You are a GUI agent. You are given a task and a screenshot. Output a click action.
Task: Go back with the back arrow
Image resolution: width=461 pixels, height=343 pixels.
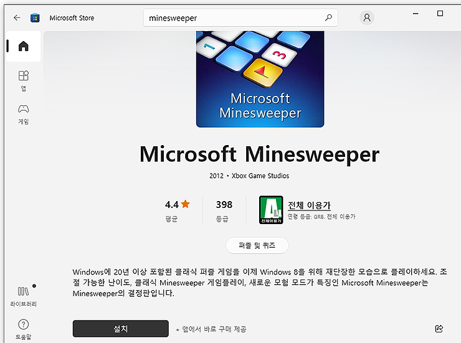point(17,18)
